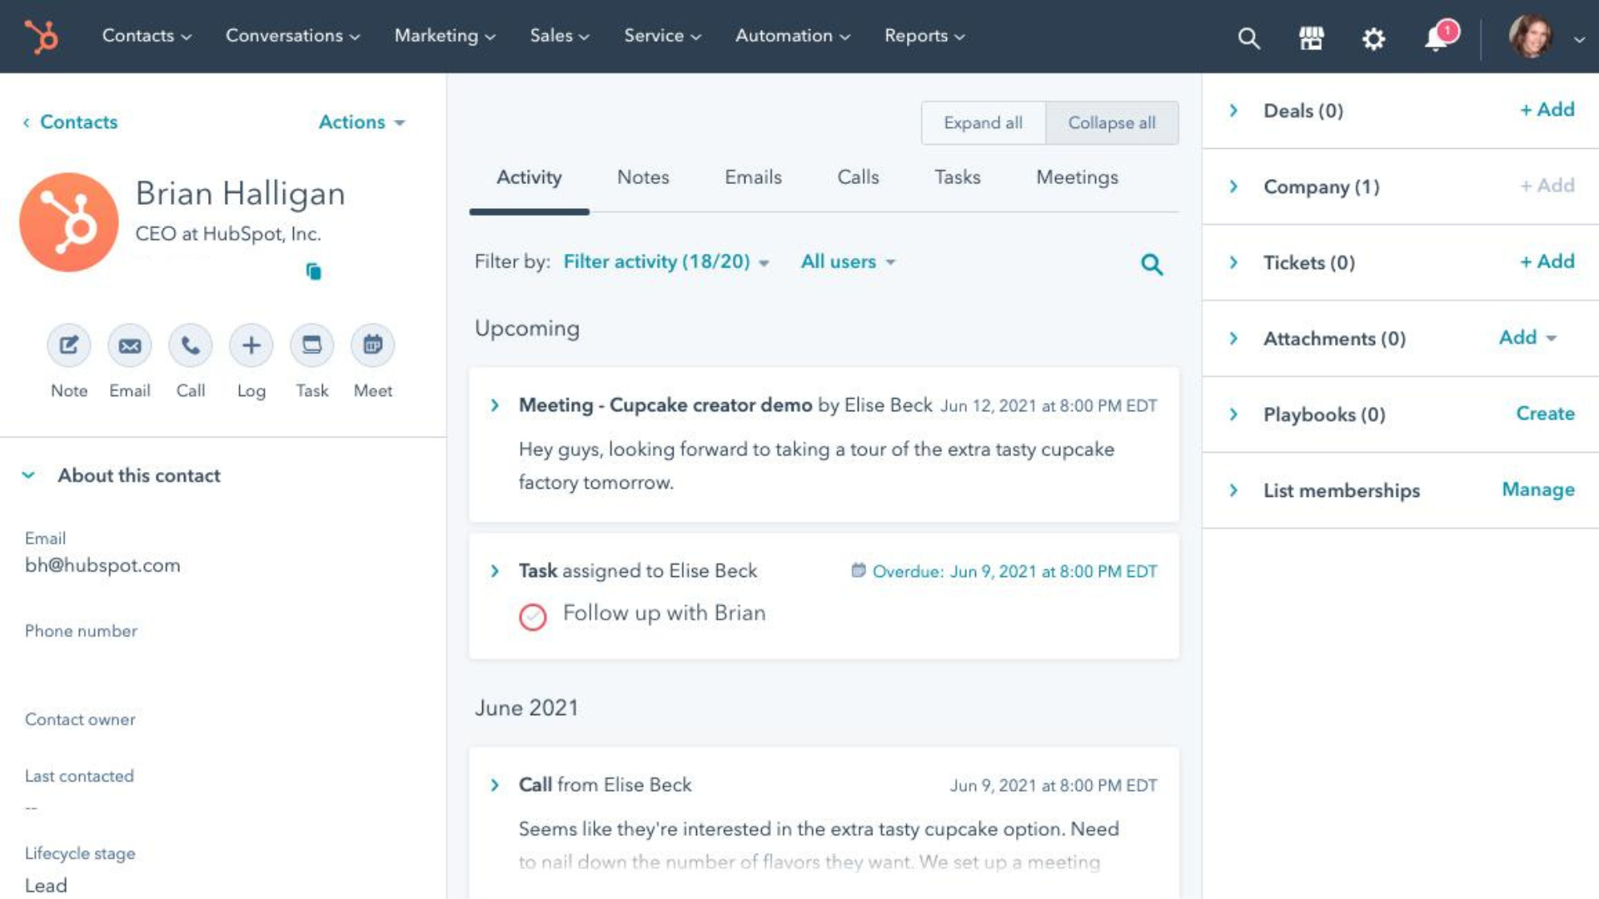Create a playbook
The image size is (1599, 899).
click(1545, 414)
